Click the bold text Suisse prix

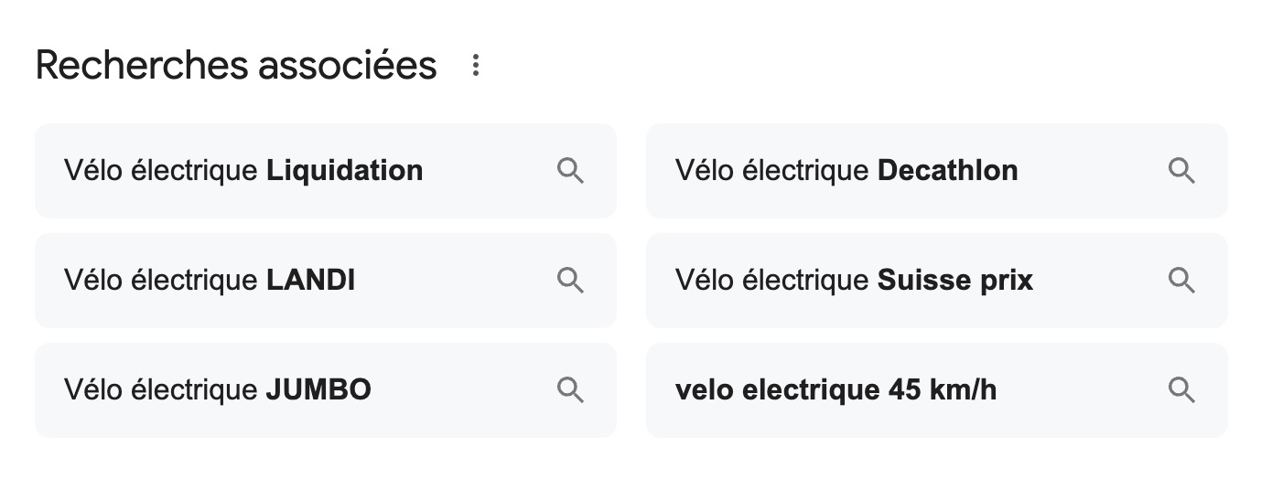point(955,281)
